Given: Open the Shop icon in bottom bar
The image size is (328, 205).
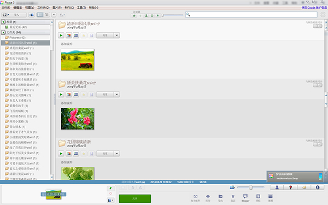Looking at the screenshot, I should pos(233,198).
